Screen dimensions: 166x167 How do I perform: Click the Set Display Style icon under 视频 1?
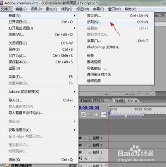81,158
